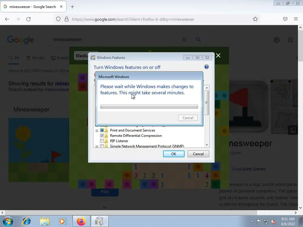
Task: Maximize the Windows Features dialog
Action: [x=197, y=58]
